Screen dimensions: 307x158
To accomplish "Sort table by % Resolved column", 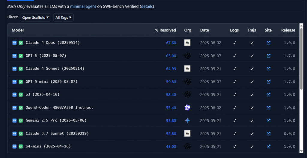I will (165, 30).
